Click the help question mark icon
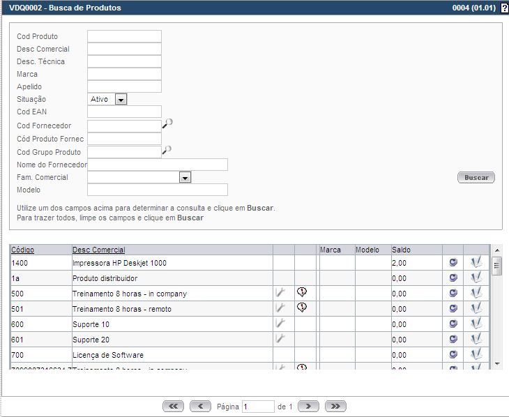 504,8
